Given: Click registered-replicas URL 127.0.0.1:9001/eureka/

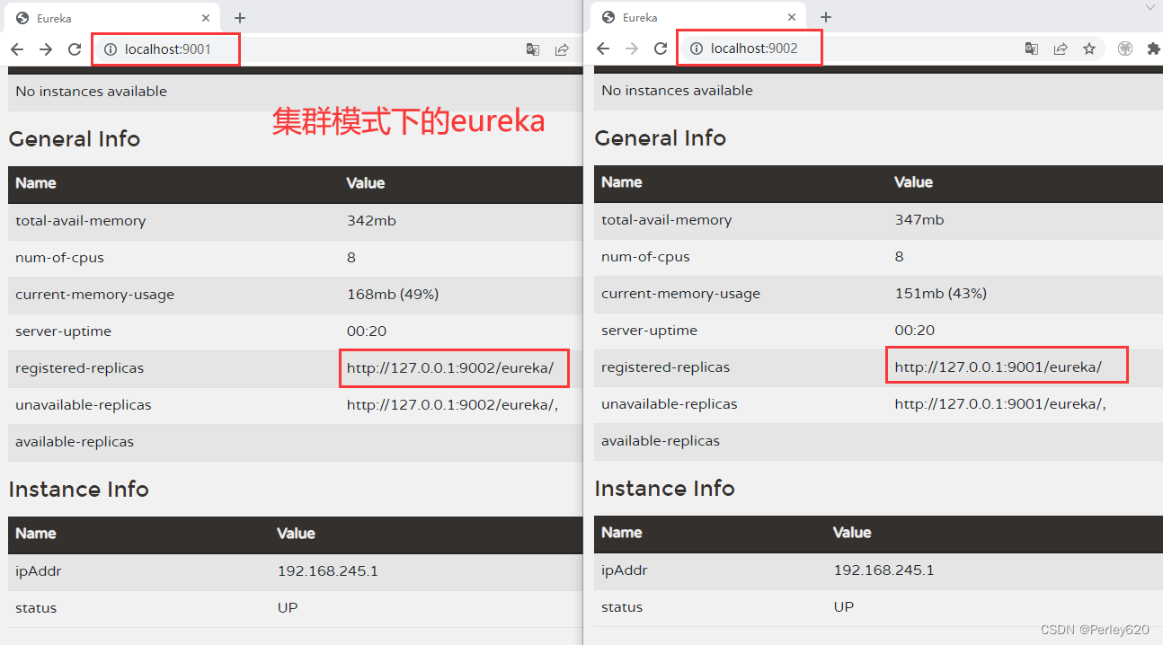Looking at the screenshot, I should 998,367.
